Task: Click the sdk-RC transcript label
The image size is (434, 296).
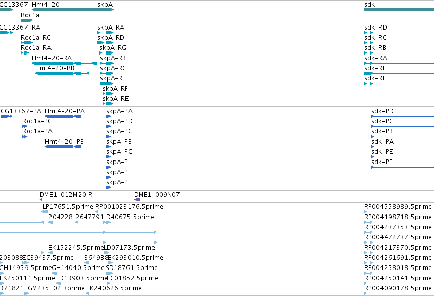Action: [x=375, y=38]
